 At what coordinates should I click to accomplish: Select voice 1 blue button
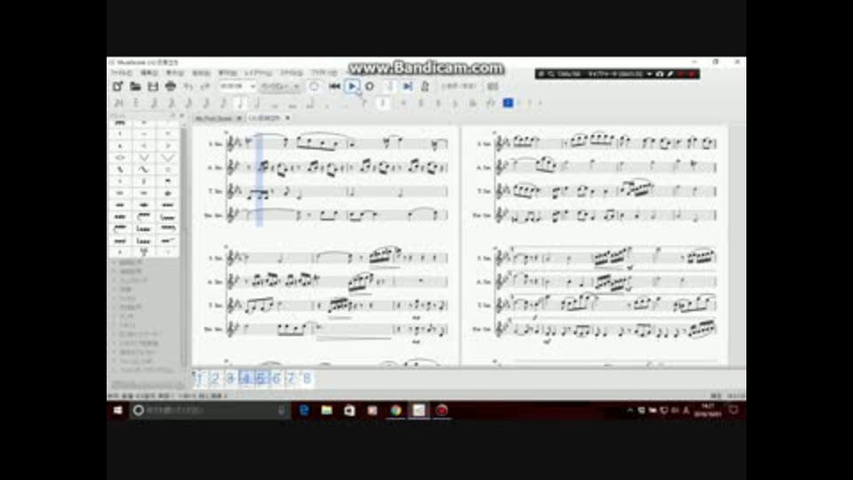point(507,103)
